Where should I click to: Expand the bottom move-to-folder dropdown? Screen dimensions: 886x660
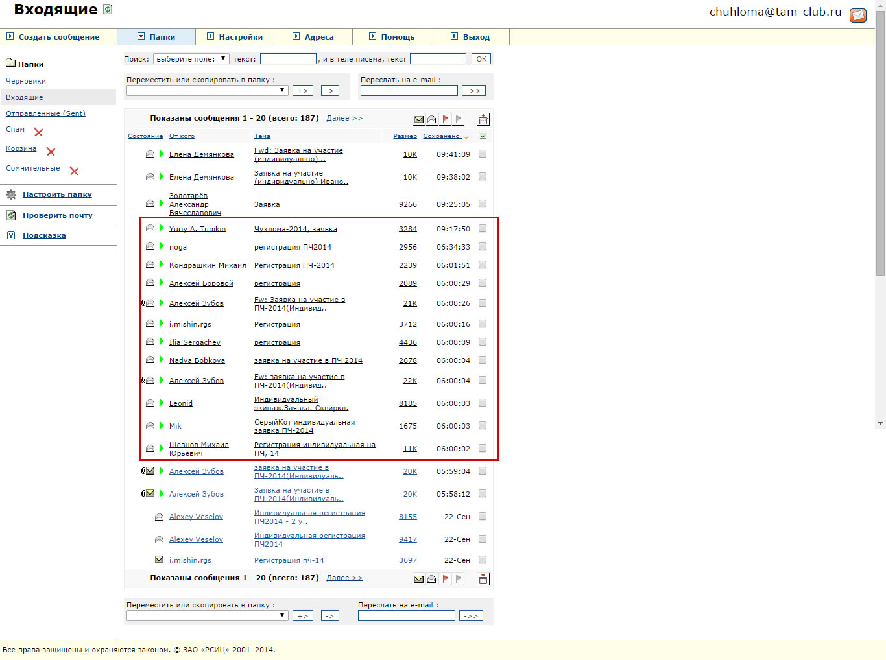[207, 616]
